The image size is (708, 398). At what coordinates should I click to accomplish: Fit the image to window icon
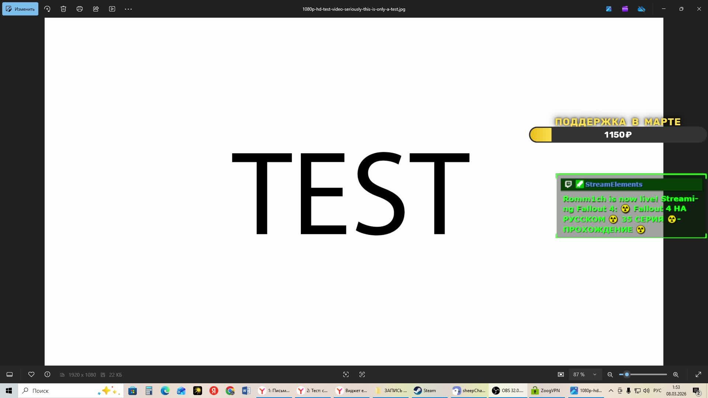561,374
